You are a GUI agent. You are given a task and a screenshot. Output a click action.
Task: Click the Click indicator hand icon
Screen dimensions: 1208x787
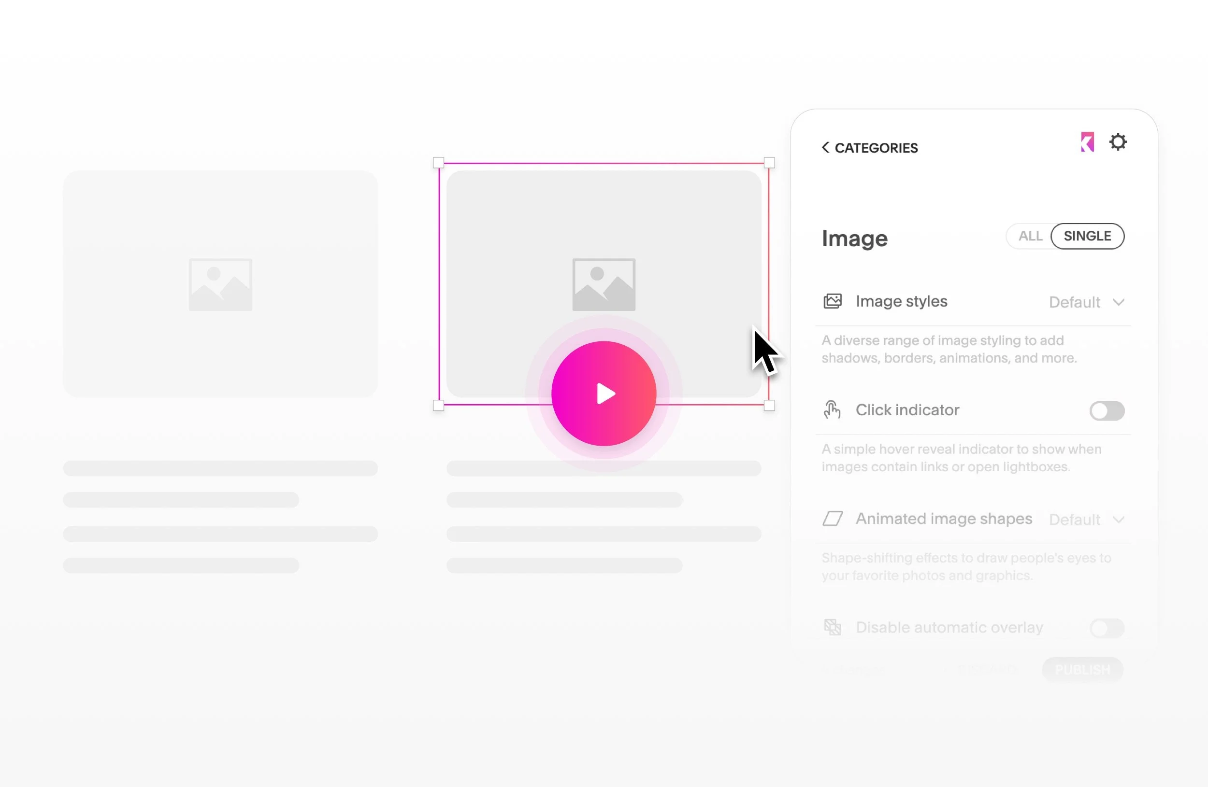click(832, 410)
